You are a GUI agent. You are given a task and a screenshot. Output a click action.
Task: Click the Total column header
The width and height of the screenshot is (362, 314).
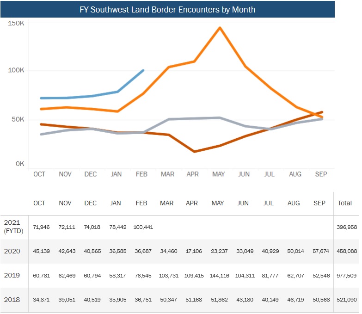click(345, 203)
